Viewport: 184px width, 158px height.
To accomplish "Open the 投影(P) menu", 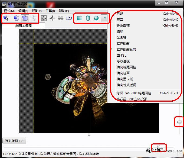I will 37,11.
